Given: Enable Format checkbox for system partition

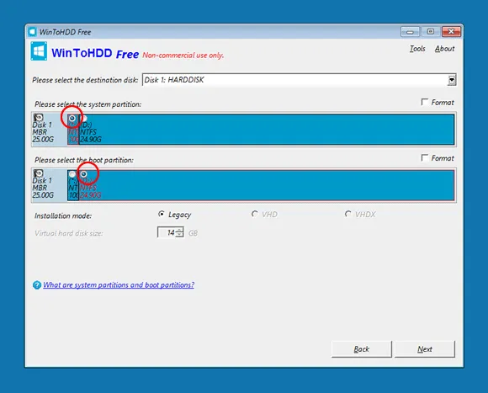Looking at the screenshot, I should [x=425, y=102].
